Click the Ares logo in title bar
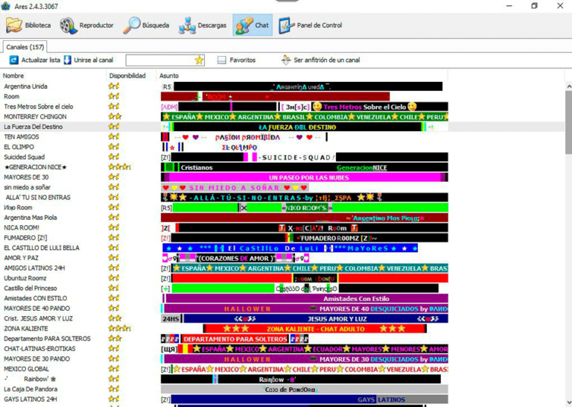This screenshot has width=572, height=407. point(5,6)
